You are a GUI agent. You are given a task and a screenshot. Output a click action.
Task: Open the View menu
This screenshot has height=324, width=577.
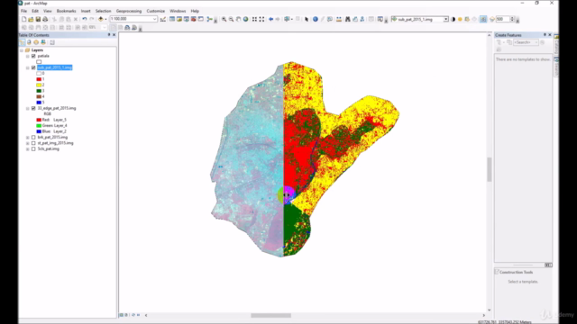tap(48, 11)
